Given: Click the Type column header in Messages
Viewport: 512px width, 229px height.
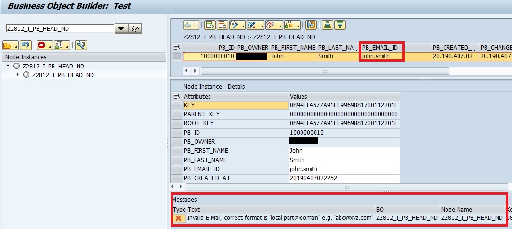Looking at the screenshot, I should pos(179,209).
